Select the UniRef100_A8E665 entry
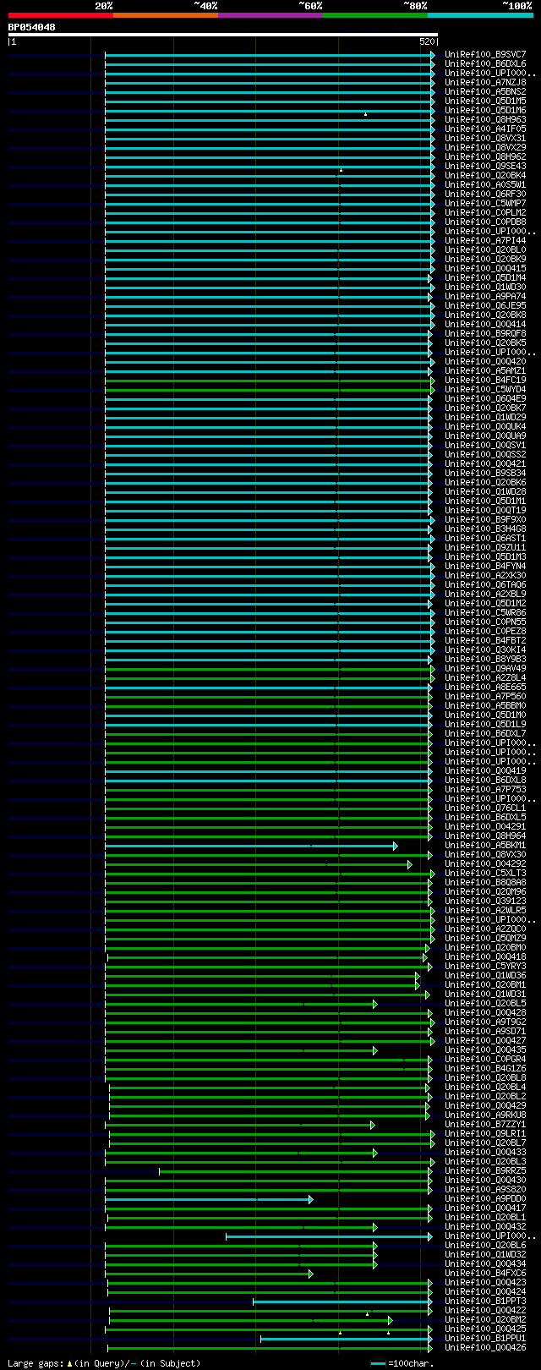This screenshot has height=1370, width=541. point(485,687)
